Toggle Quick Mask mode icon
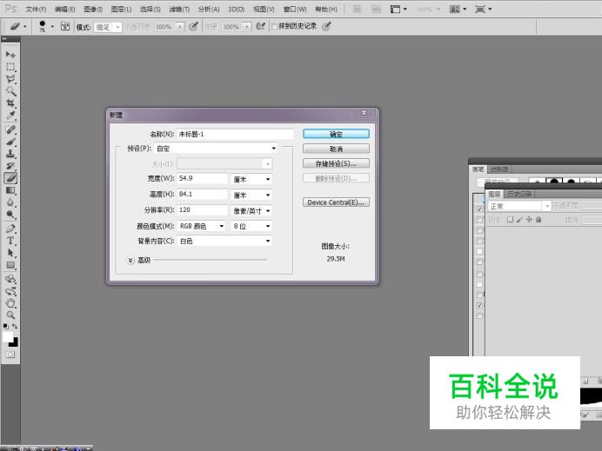 [10, 355]
